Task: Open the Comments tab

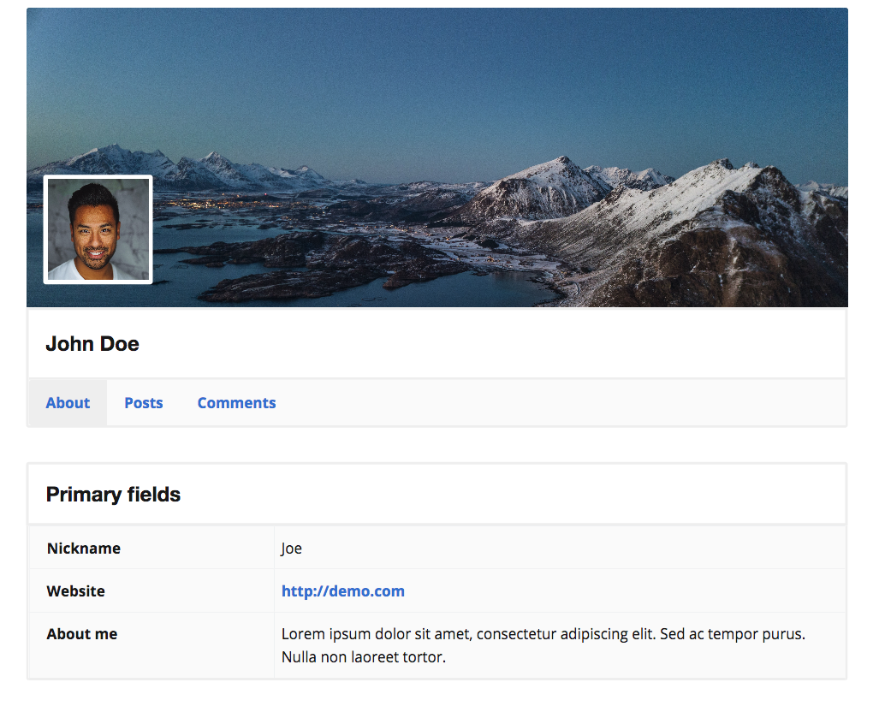Action: [x=236, y=403]
